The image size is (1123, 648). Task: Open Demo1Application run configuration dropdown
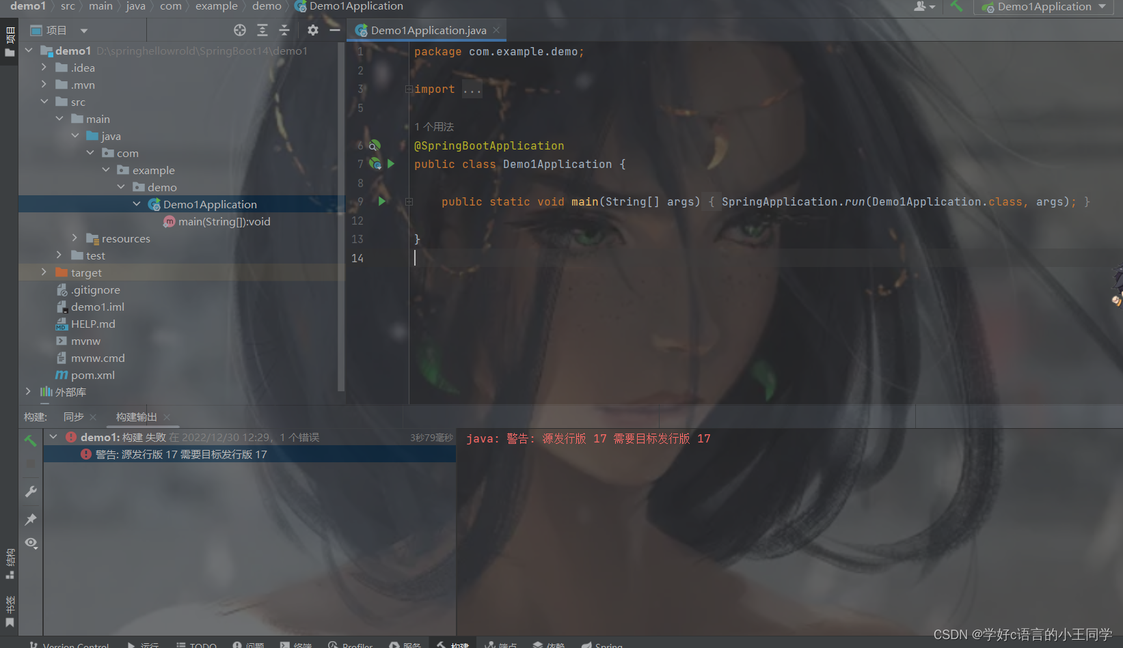pos(1044,7)
